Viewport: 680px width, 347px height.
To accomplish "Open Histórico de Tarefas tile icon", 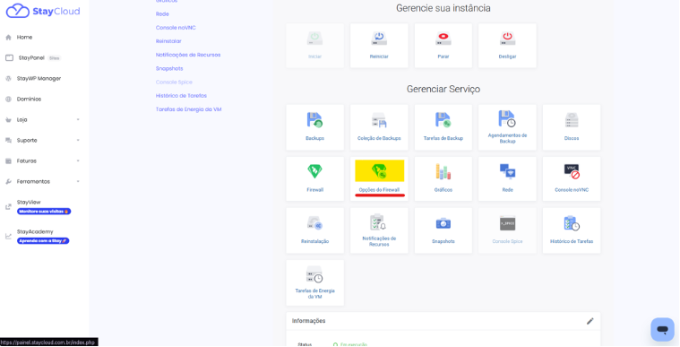I will [x=572, y=223].
